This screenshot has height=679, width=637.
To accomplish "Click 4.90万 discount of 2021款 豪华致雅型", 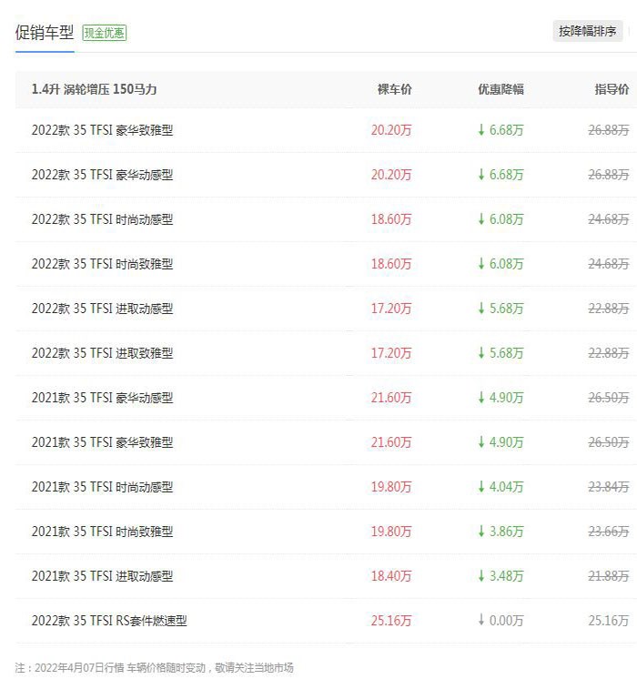I will (x=500, y=442).
